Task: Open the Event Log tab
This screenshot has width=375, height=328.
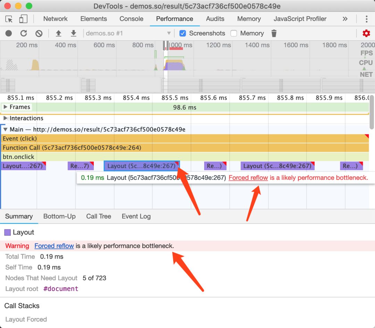Action: [x=136, y=216]
